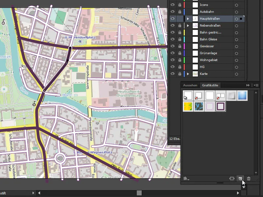Toggle the lock on the Autobahn layer
This screenshot has width=263, height=197.
point(179,12)
